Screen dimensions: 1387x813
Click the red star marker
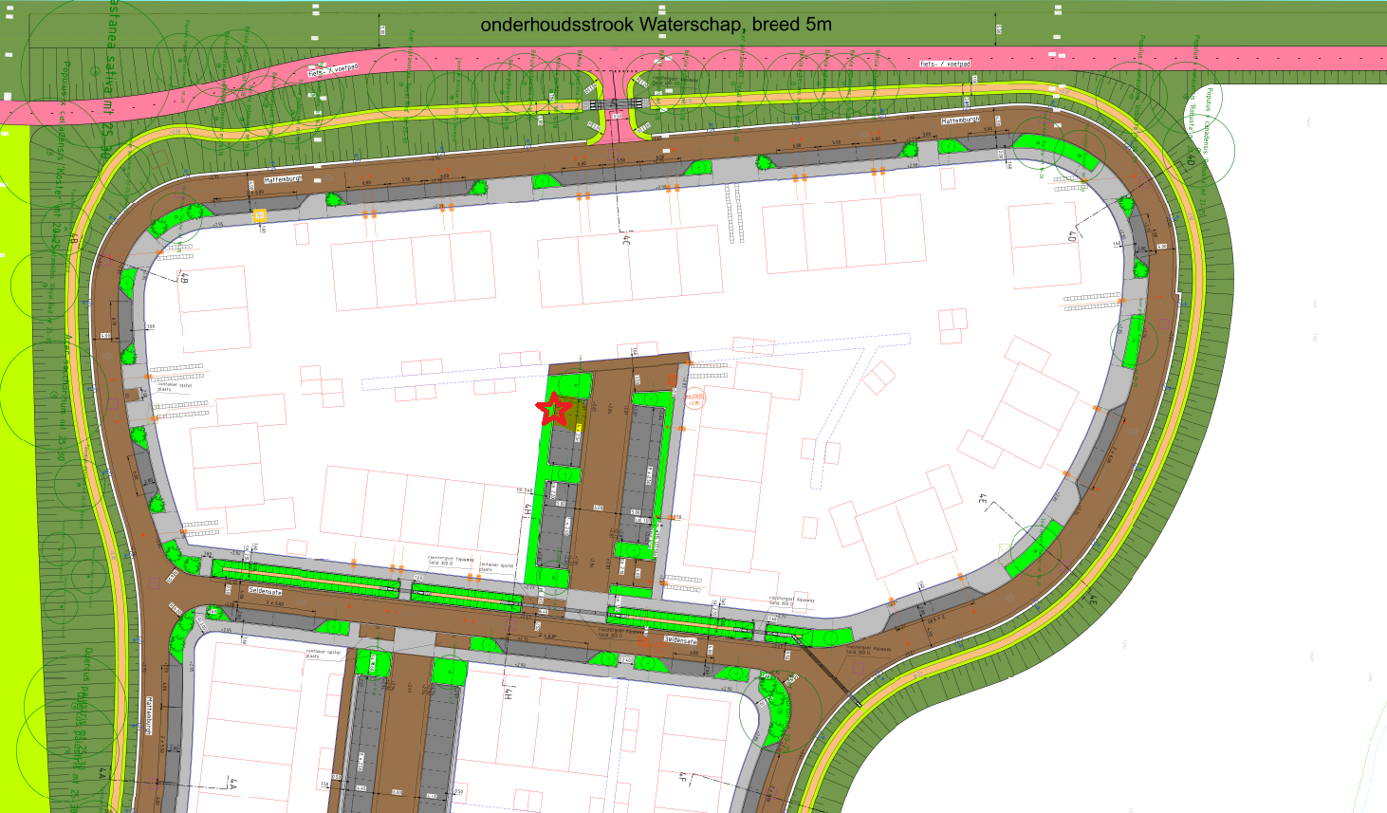tap(554, 409)
